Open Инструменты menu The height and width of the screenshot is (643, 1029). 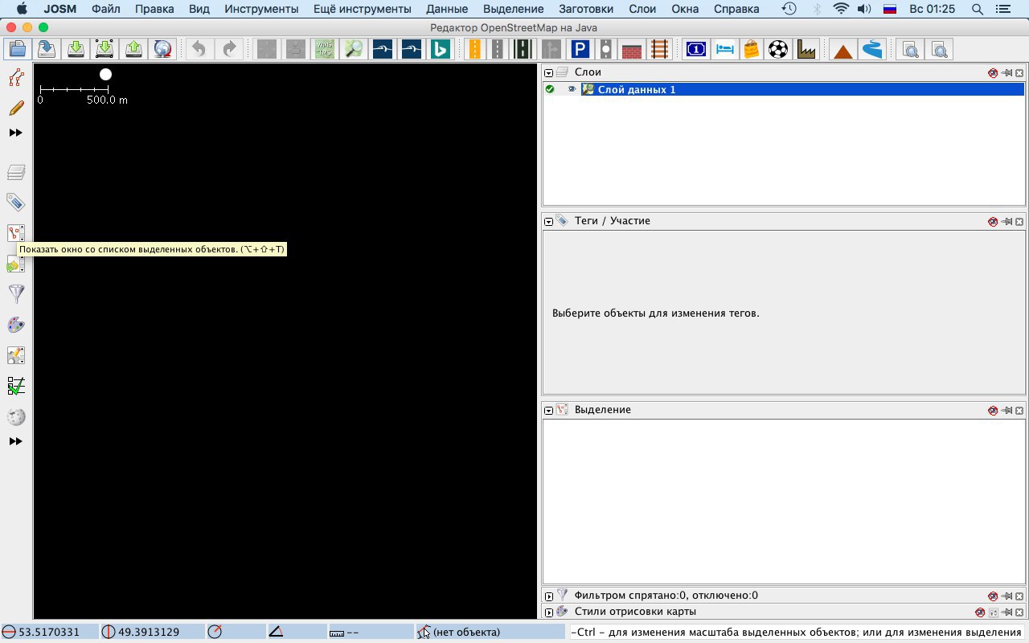click(262, 9)
